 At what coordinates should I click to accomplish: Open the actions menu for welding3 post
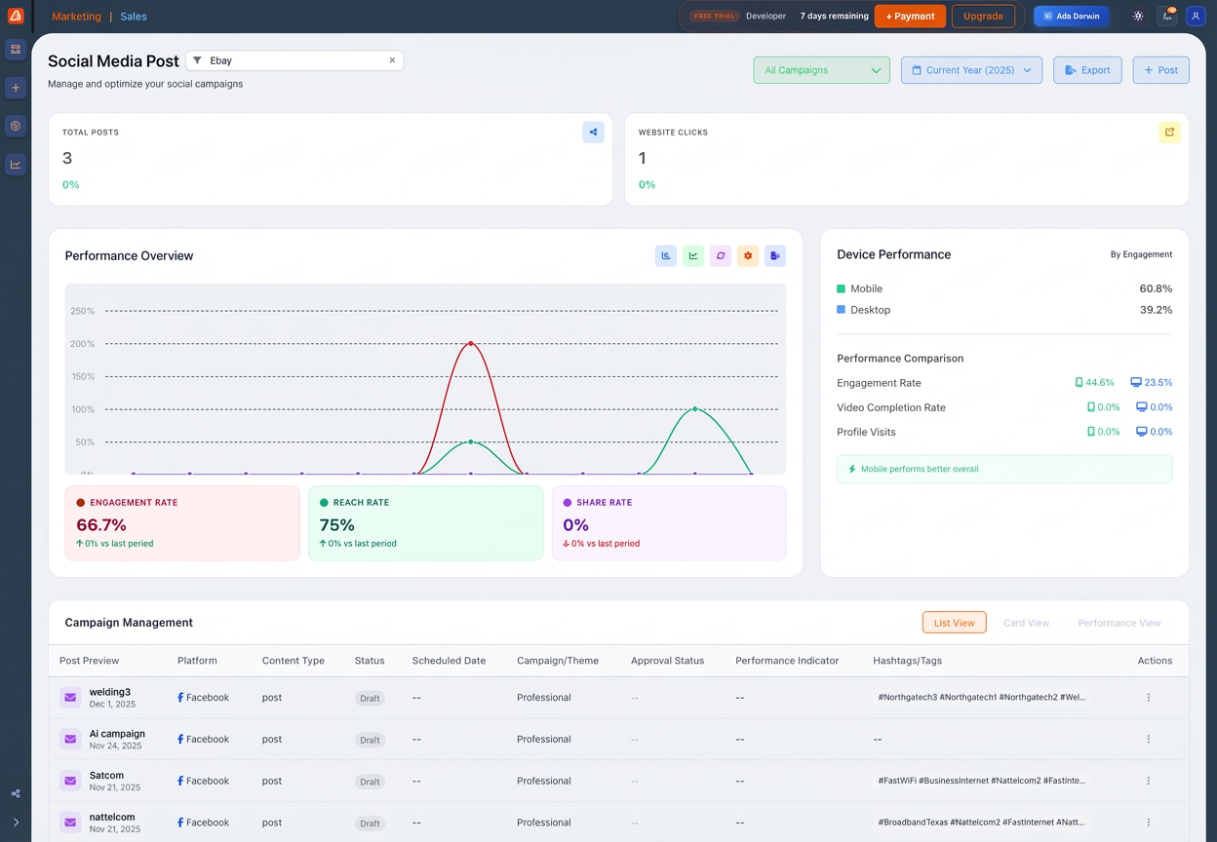pos(1149,698)
